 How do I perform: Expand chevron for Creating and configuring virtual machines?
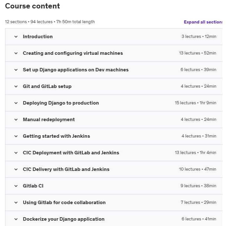point(16,53)
